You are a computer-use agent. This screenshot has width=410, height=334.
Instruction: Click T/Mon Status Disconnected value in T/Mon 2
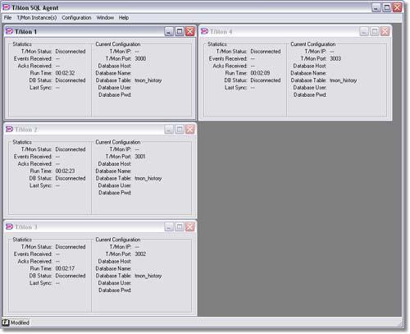point(71,149)
